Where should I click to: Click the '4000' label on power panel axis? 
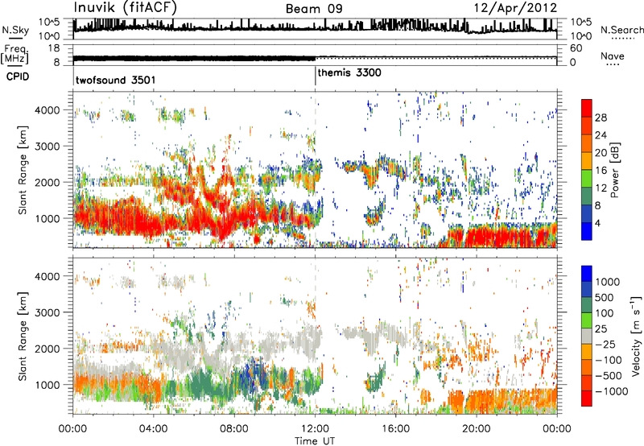point(47,110)
